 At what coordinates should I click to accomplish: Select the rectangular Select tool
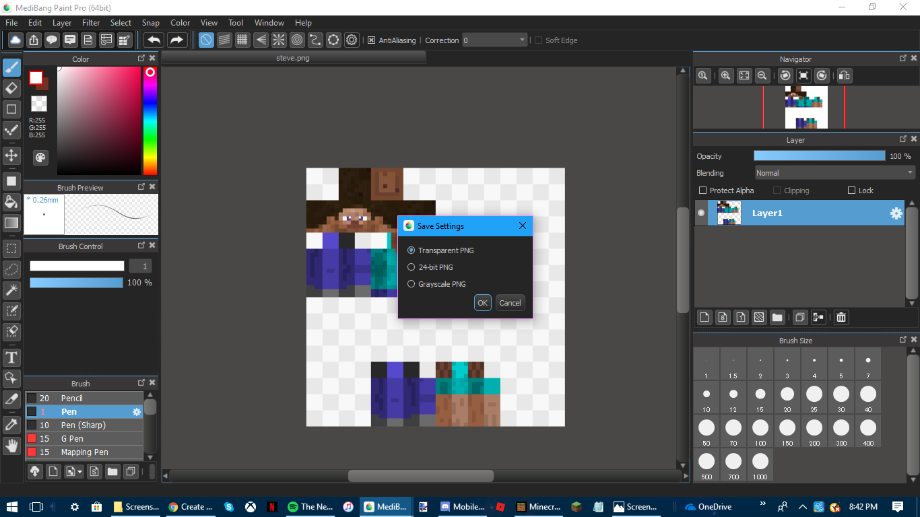pos(11,248)
